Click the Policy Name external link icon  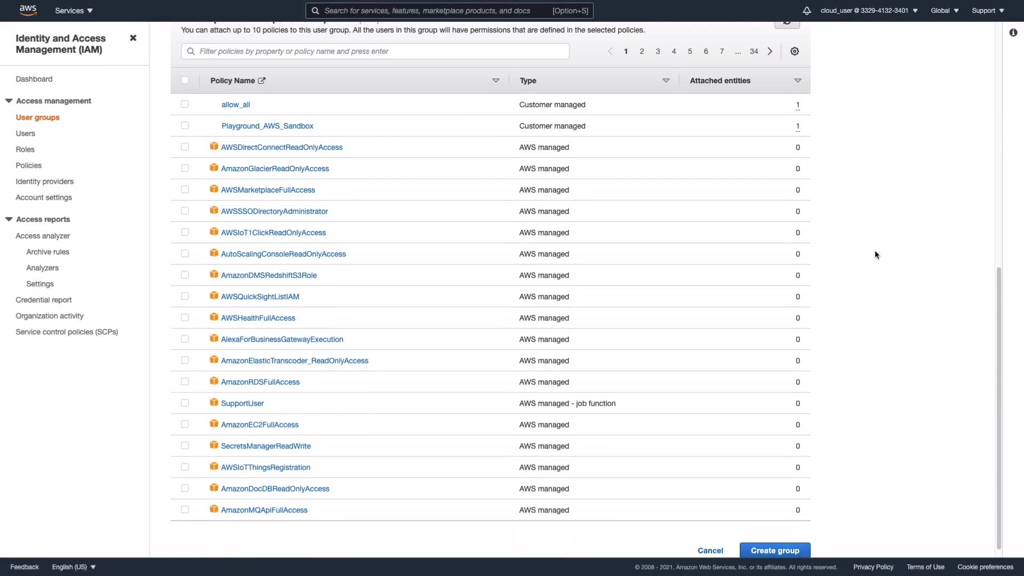click(x=262, y=81)
